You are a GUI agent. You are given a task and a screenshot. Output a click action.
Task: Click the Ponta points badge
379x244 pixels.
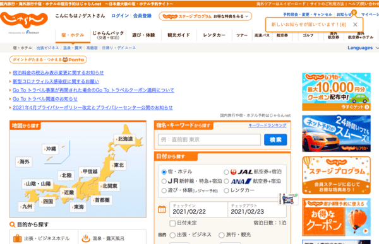tap(48, 60)
